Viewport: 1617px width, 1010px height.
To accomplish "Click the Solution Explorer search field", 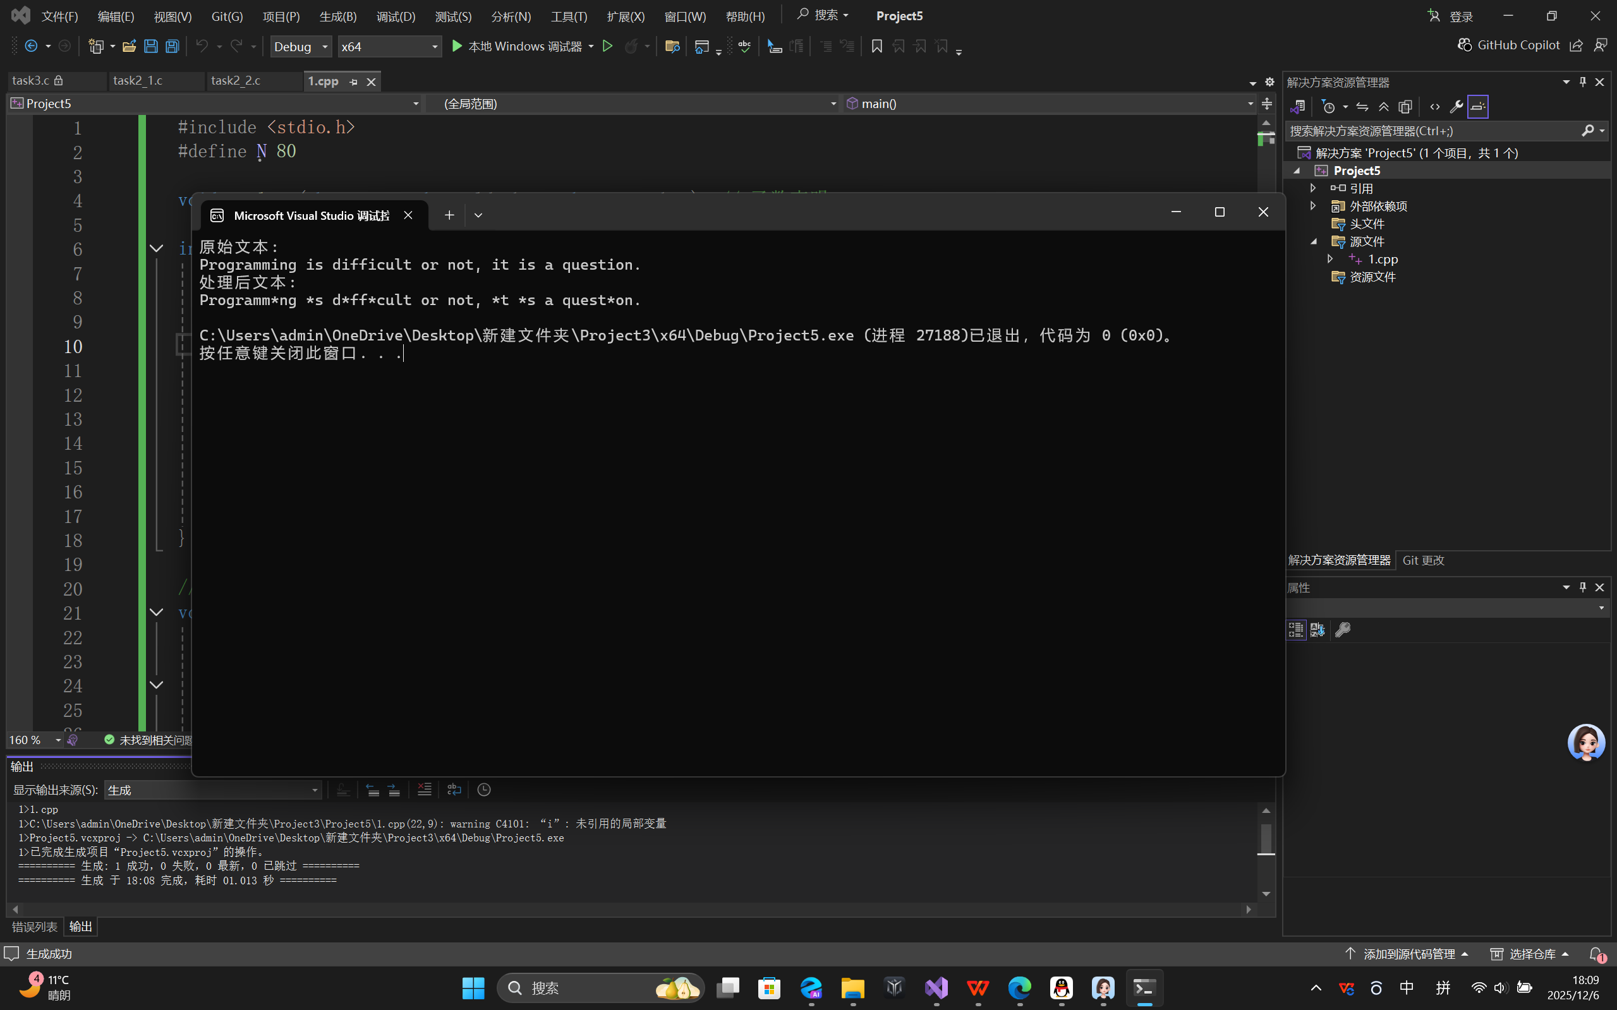I will coord(1430,131).
